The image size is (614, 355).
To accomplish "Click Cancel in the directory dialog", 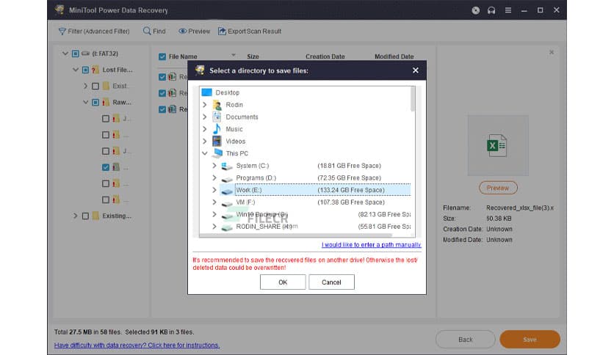I will 331,282.
